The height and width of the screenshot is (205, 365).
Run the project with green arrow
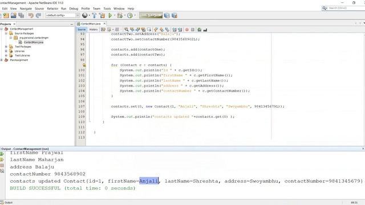(110, 15)
